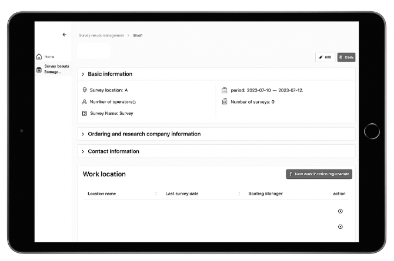Click the tablet's round home button
394x261 pixels.
tap(372, 131)
